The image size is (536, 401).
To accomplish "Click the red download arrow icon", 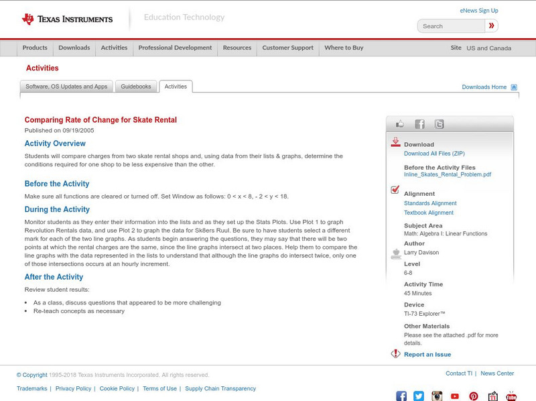I will 395,142.
